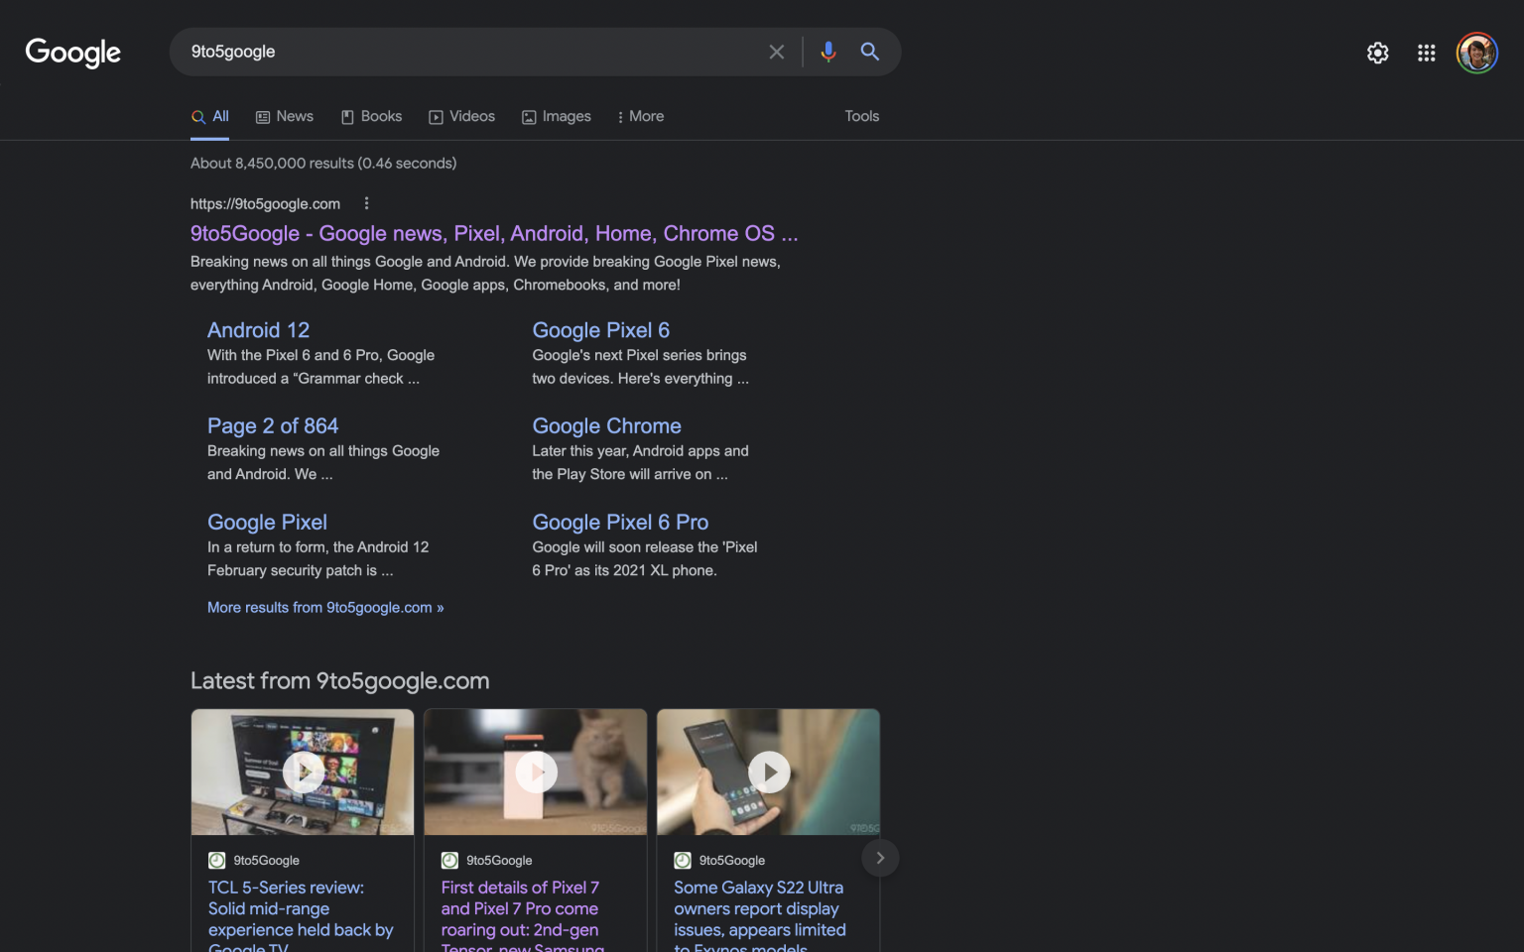Click More results from 9to5google.com

324,607
